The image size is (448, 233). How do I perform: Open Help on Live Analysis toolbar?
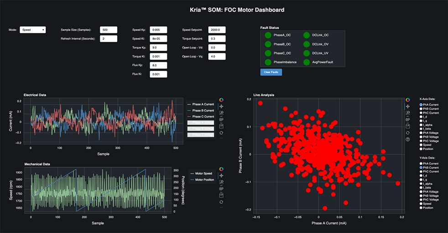[x=408, y=140]
